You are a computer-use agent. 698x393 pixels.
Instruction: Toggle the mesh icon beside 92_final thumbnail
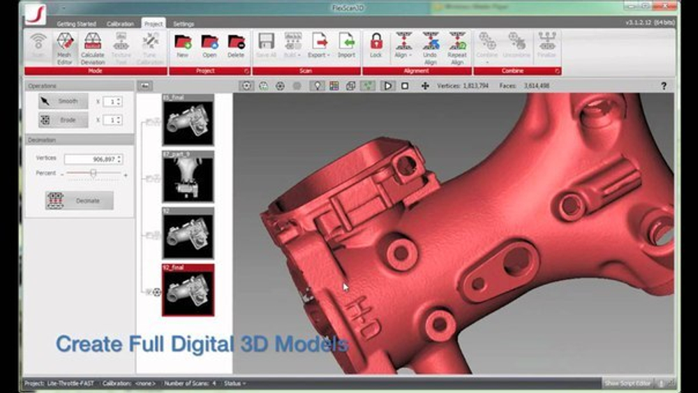click(x=156, y=292)
